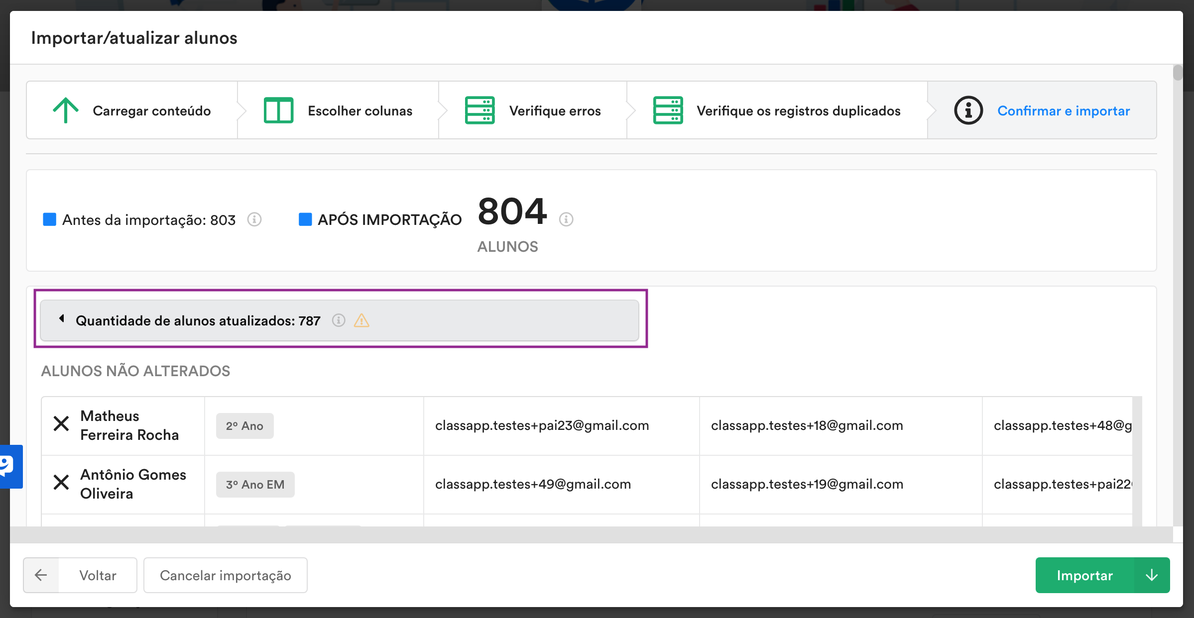Cancel the import with Cancelar importação
The height and width of the screenshot is (618, 1194).
225,575
